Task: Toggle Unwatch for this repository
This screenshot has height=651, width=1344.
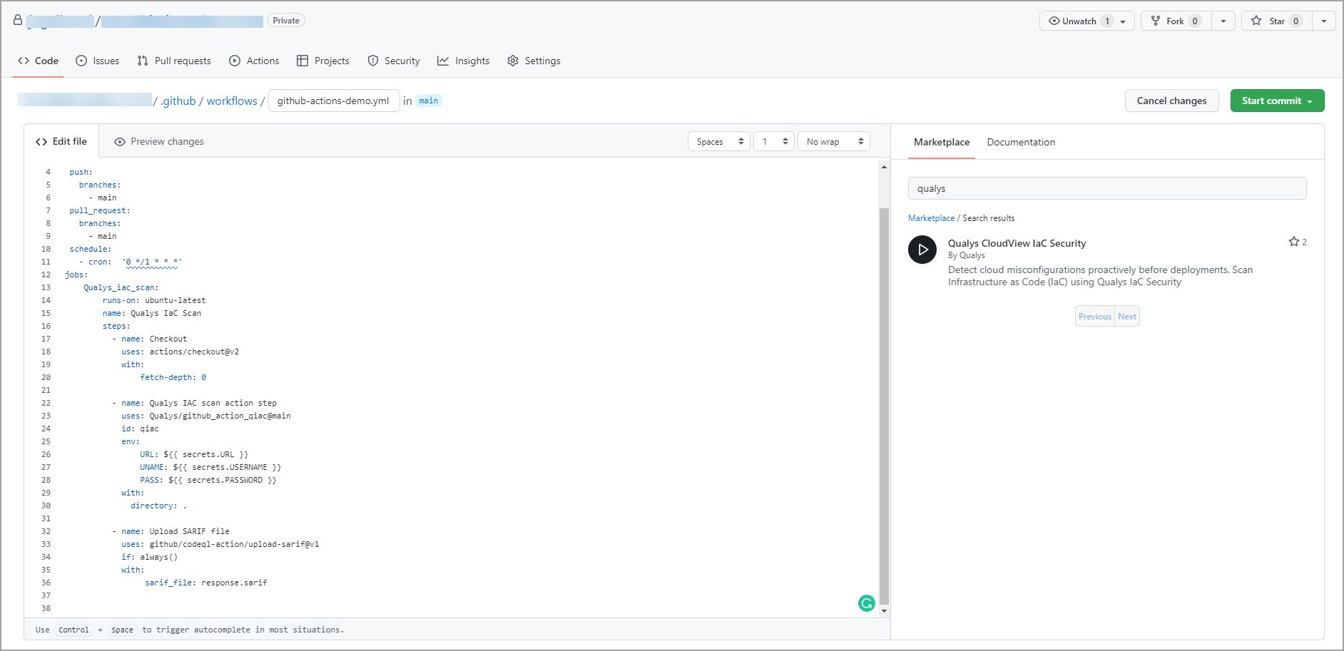Action: (1079, 21)
